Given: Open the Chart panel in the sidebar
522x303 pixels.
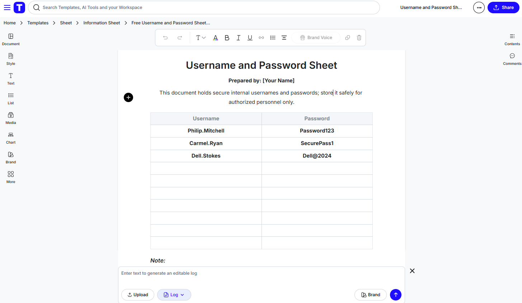Looking at the screenshot, I should coord(10,137).
